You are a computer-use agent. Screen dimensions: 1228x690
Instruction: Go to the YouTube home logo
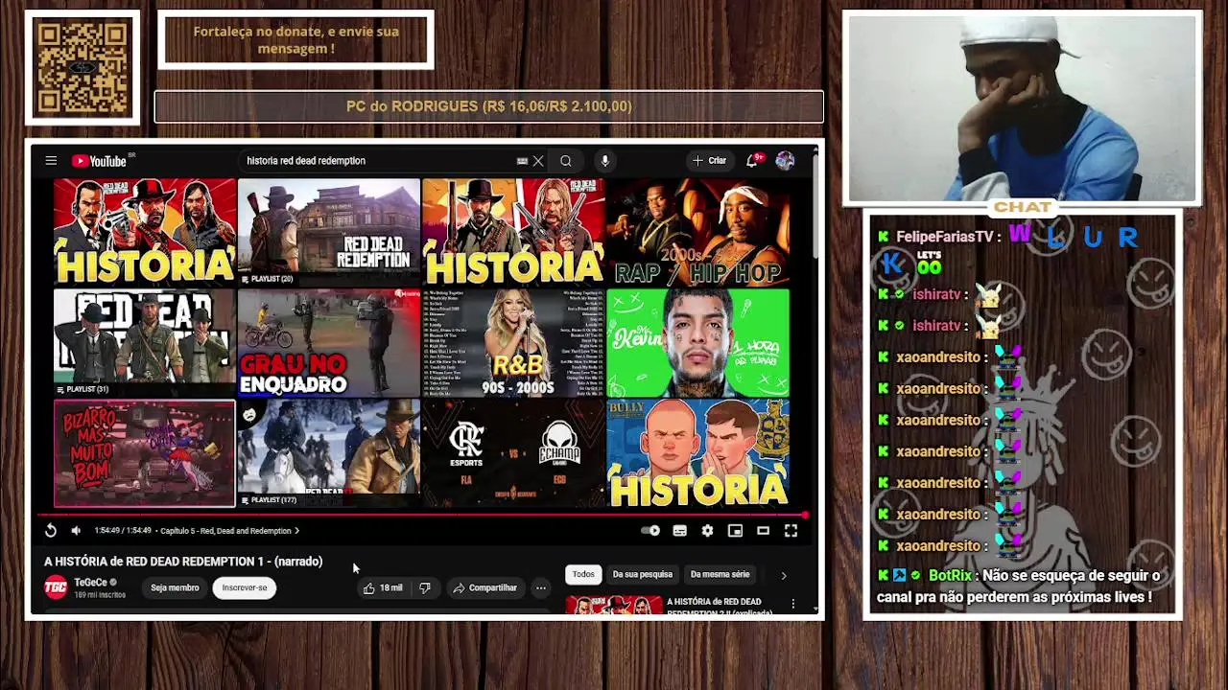click(99, 161)
